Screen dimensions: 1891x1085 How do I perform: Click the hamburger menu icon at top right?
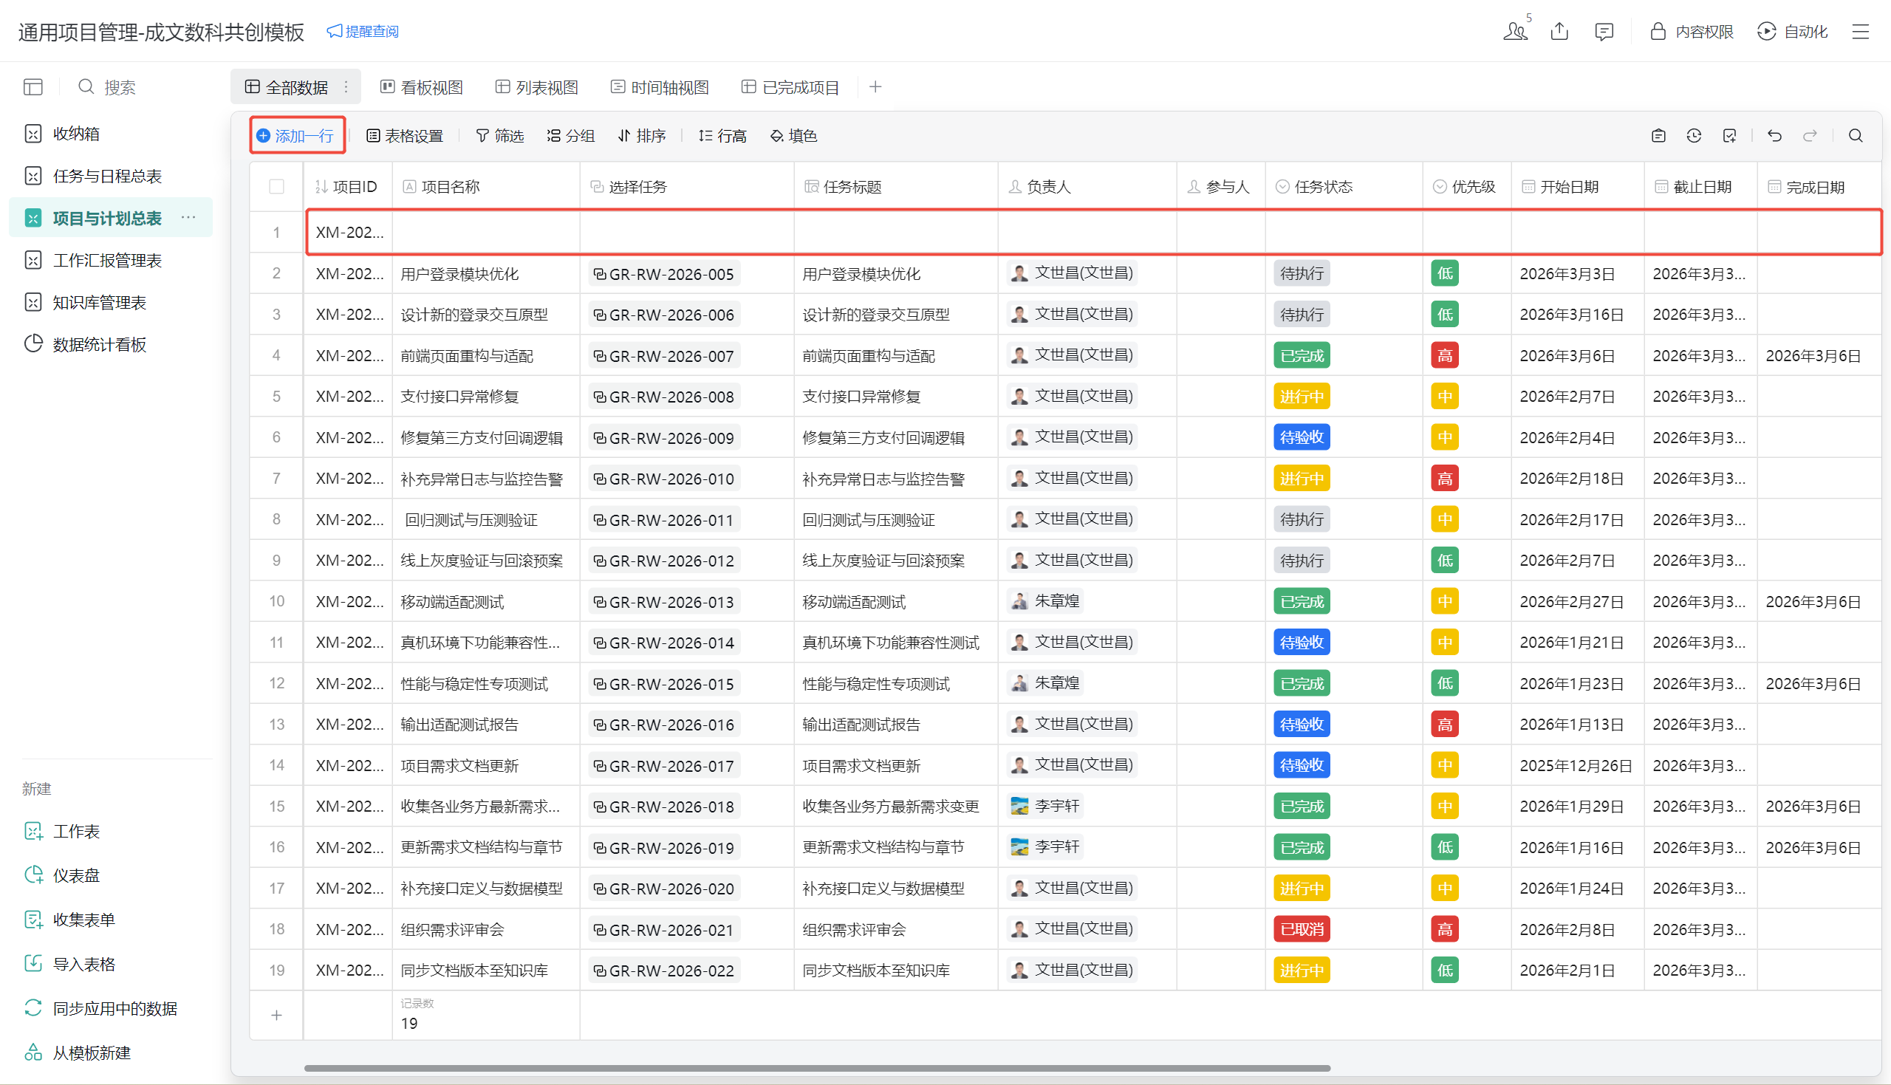click(x=1861, y=31)
